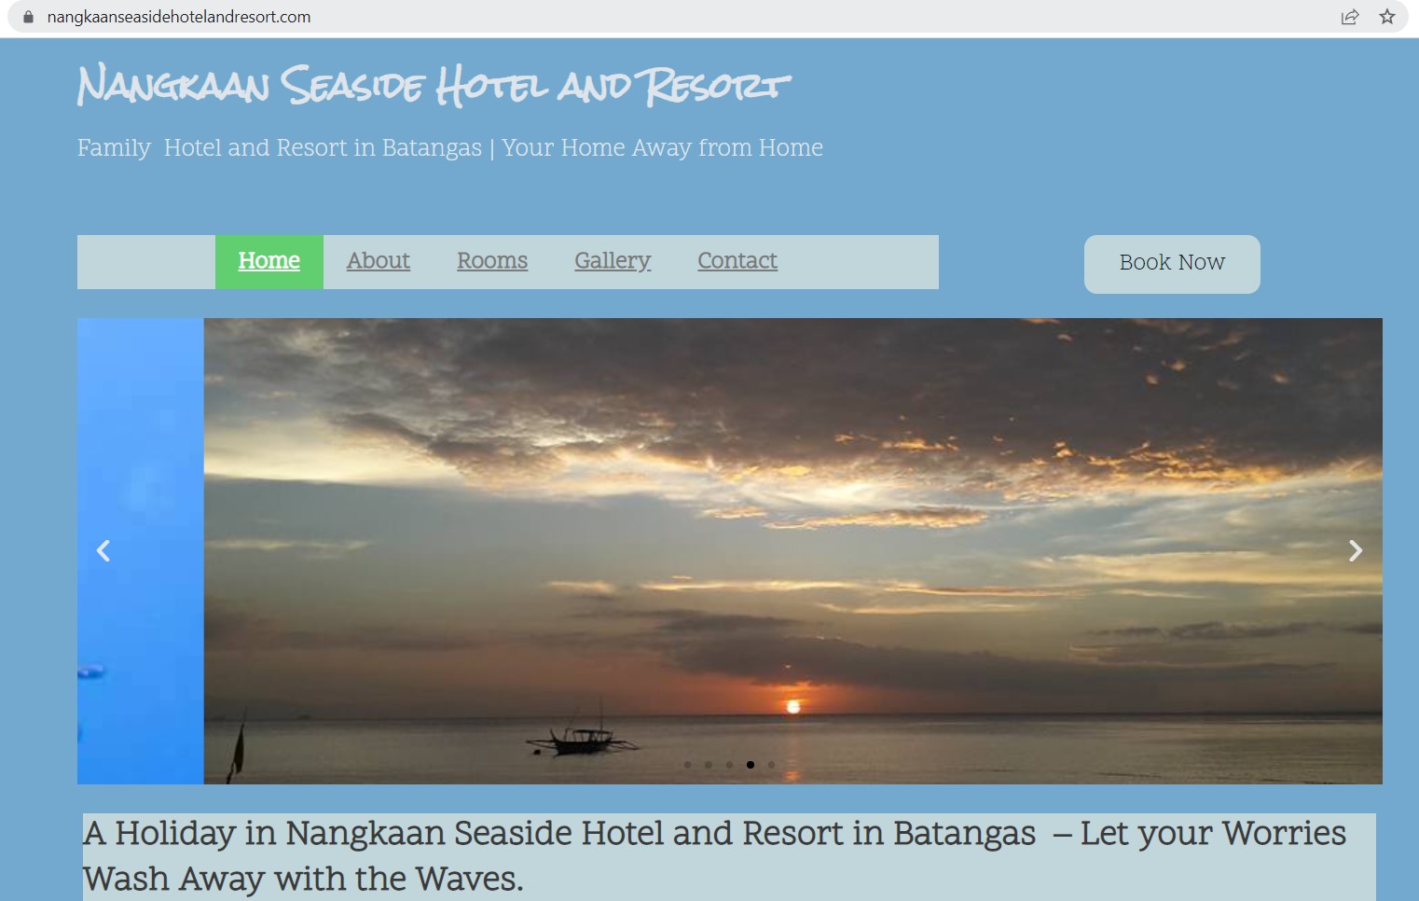Screen dimensions: 1419x901
Task: Open the Home menu item
Action: click(x=269, y=261)
